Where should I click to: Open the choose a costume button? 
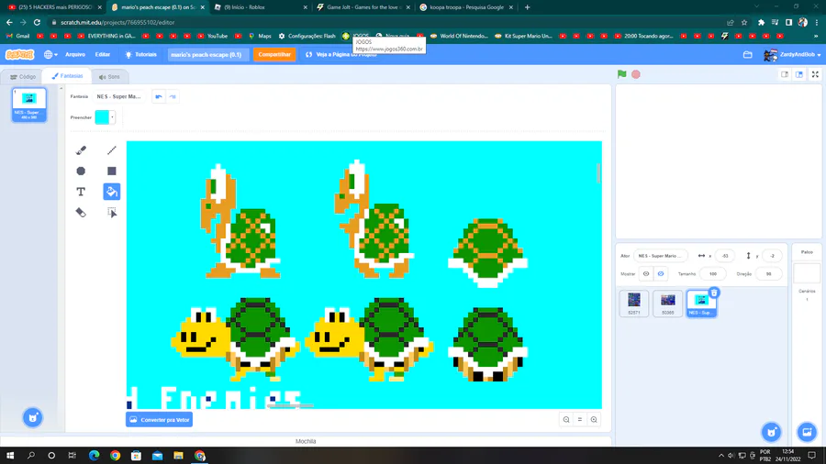(x=33, y=418)
